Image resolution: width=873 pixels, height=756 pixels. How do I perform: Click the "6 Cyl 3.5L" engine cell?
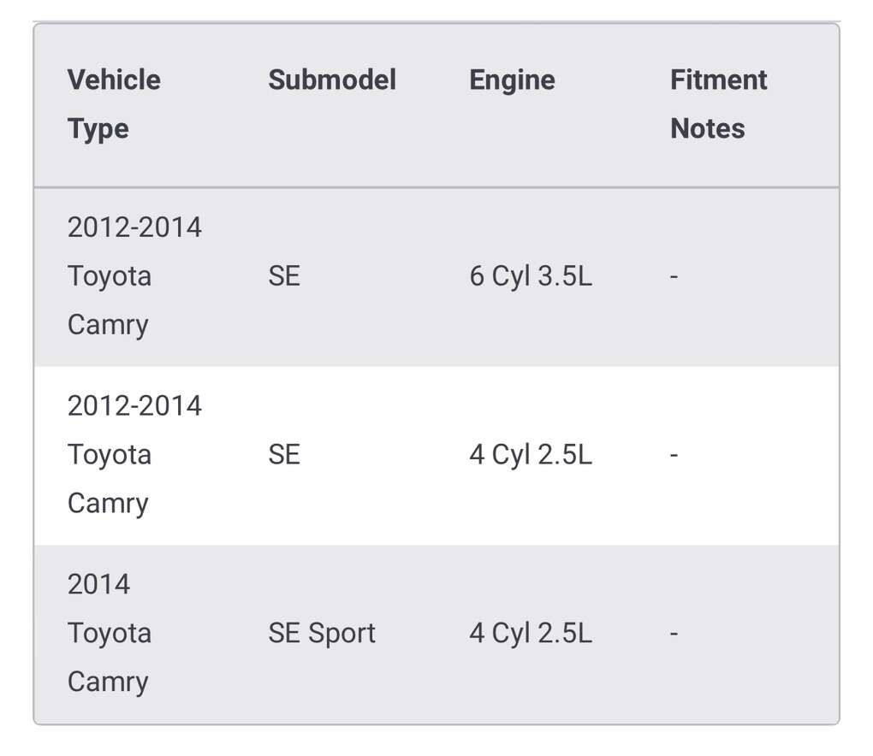pyautogui.click(x=530, y=277)
